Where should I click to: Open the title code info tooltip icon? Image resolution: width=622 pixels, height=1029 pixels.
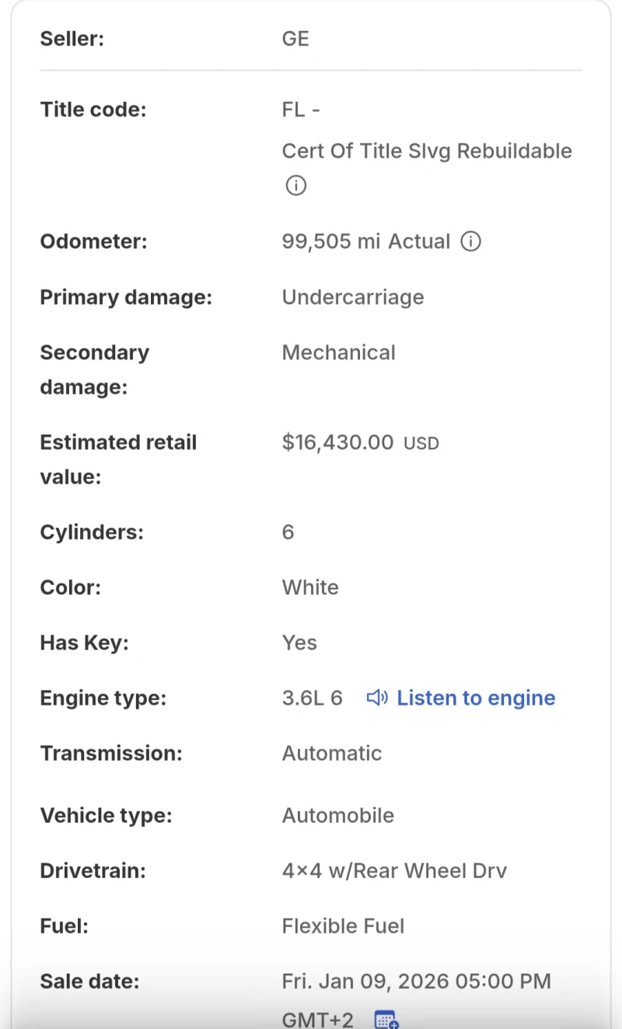[295, 185]
